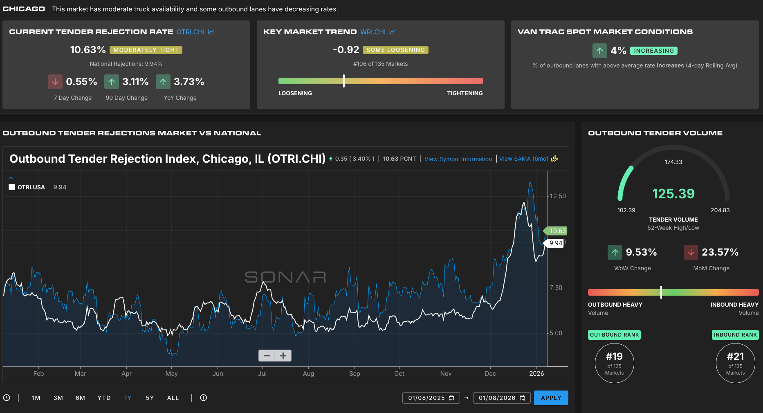Click the SAMA chart icon
763x413 pixels.
coord(554,159)
